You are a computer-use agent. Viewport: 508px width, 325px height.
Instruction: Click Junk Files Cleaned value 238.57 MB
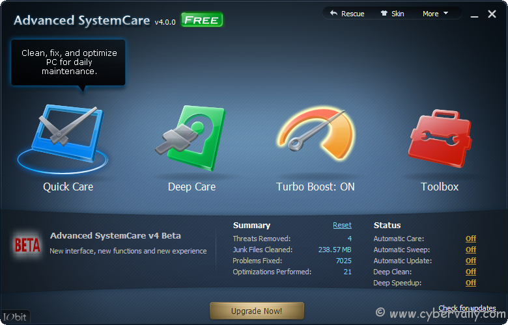tap(335, 250)
